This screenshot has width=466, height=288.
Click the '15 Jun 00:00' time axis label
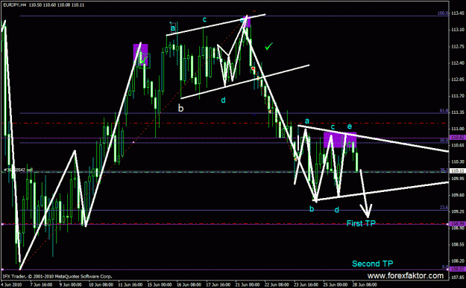point(160,285)
